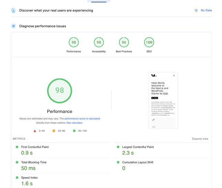Click the orange square 50–89 legend icon

54,131
